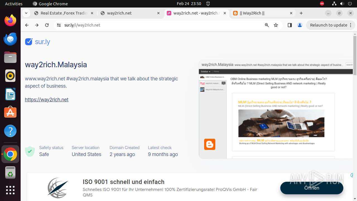Open the zoom magnifier icon in address bar
This screenshot has height=201, width=357.
pyautogui.click(x=267, y=25)
